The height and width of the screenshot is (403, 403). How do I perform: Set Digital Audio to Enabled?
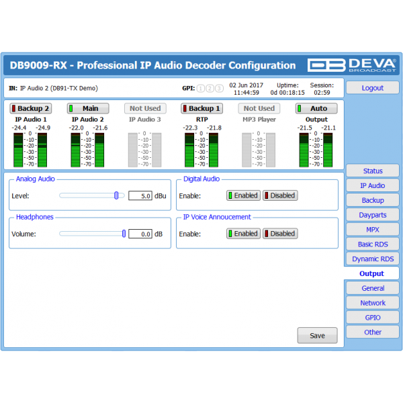pos(243,195)
